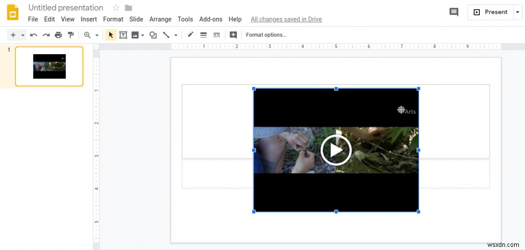
Task: Click the Format options button
Action: click(x=266, y=35)
